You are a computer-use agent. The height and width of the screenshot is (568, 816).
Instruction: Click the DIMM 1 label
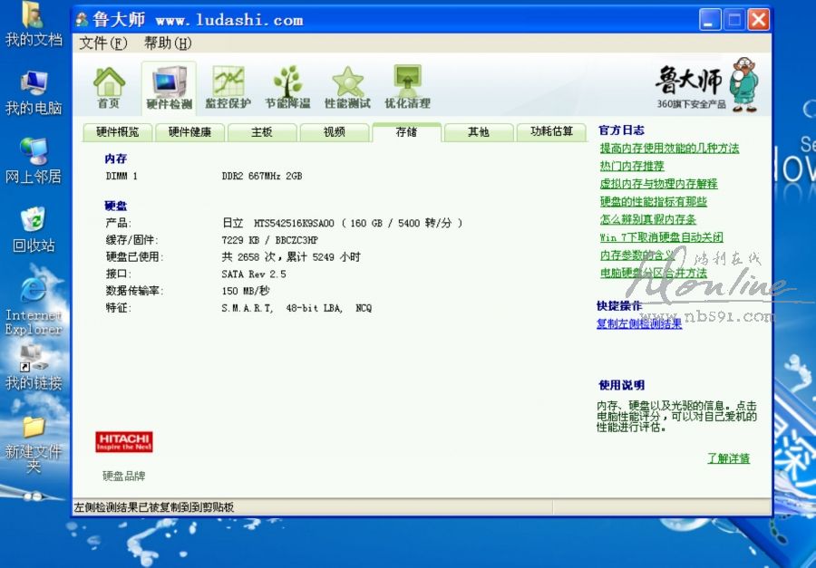pyautogui.click(x=121, y=176)
